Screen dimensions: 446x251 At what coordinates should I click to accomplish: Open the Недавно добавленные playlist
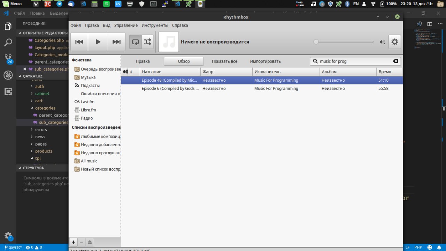(98, 145)
